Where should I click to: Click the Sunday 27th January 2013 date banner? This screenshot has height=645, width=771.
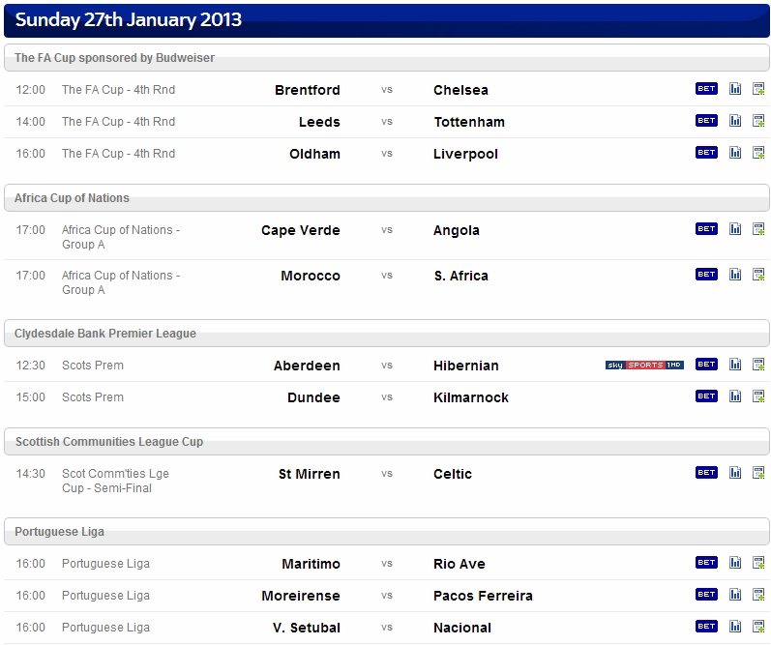tap(387, 20)
